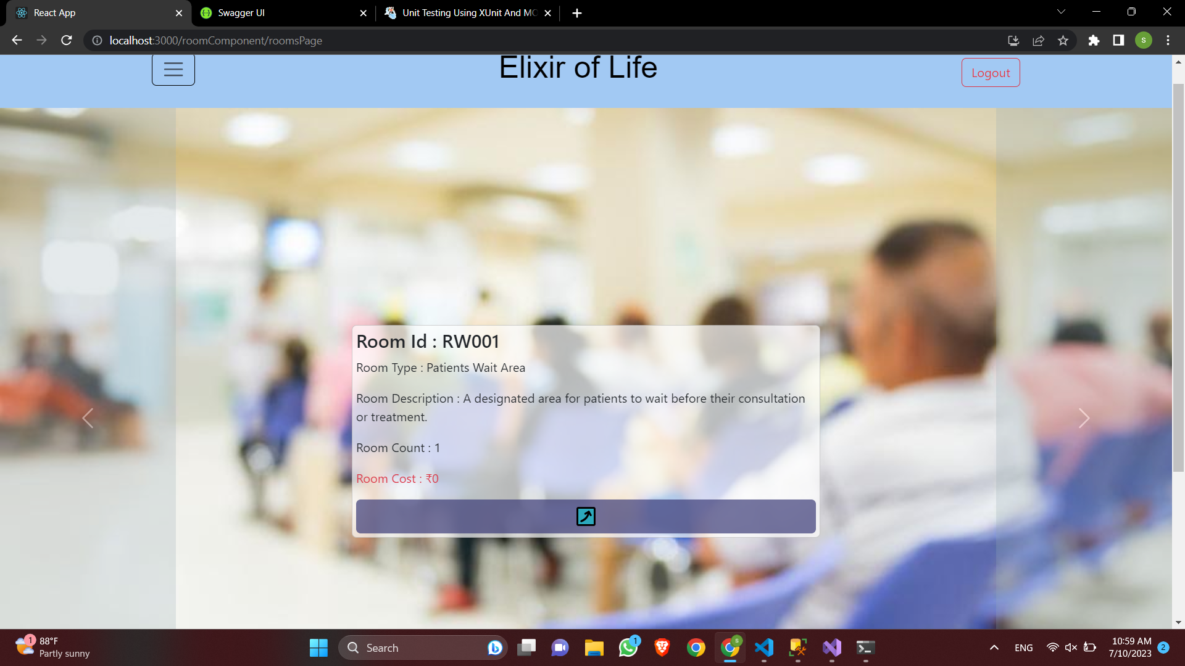Click the side panel icon near profile avatar
Viewport: 1185px width, 666px height.
pyautogui.click(x=1118, y=40)
